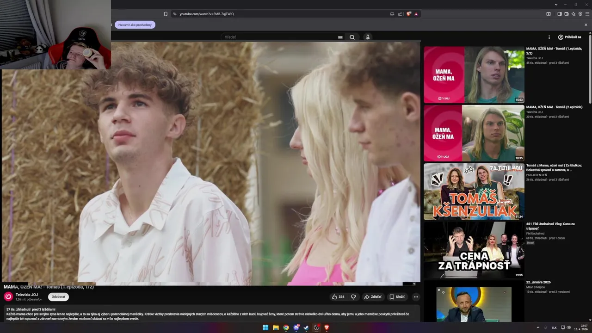Open title 'MAMA, OŽEŇ MA! - Tomáš (2.epizóda)'

554,107
